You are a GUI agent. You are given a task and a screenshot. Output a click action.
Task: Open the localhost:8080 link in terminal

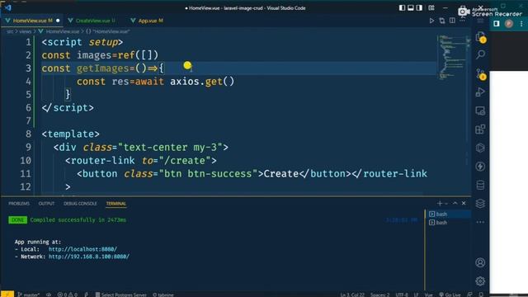(x=82, y=249)
